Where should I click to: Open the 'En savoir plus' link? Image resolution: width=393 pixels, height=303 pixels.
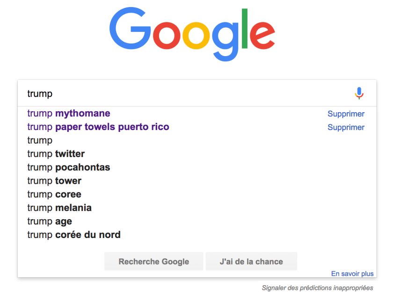(352, 274)
